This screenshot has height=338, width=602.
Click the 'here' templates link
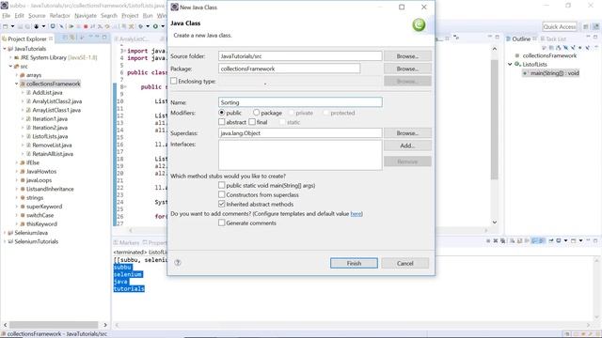(356, 214)
